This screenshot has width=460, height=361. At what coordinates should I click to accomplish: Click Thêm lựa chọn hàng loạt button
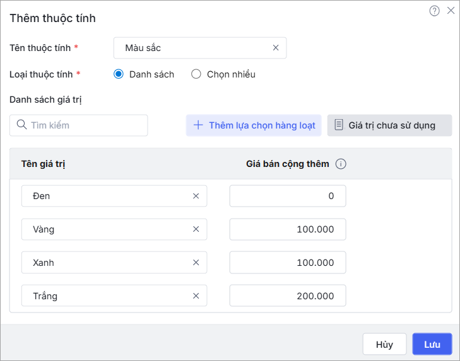click(x=254, y=125)
